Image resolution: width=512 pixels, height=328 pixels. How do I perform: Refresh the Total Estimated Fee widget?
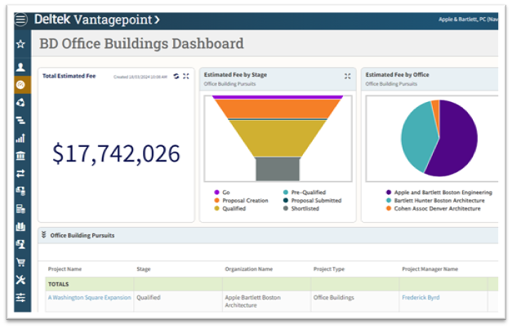(176, 76)
